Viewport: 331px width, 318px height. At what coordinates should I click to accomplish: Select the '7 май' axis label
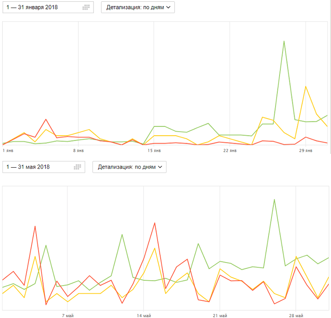67,315
